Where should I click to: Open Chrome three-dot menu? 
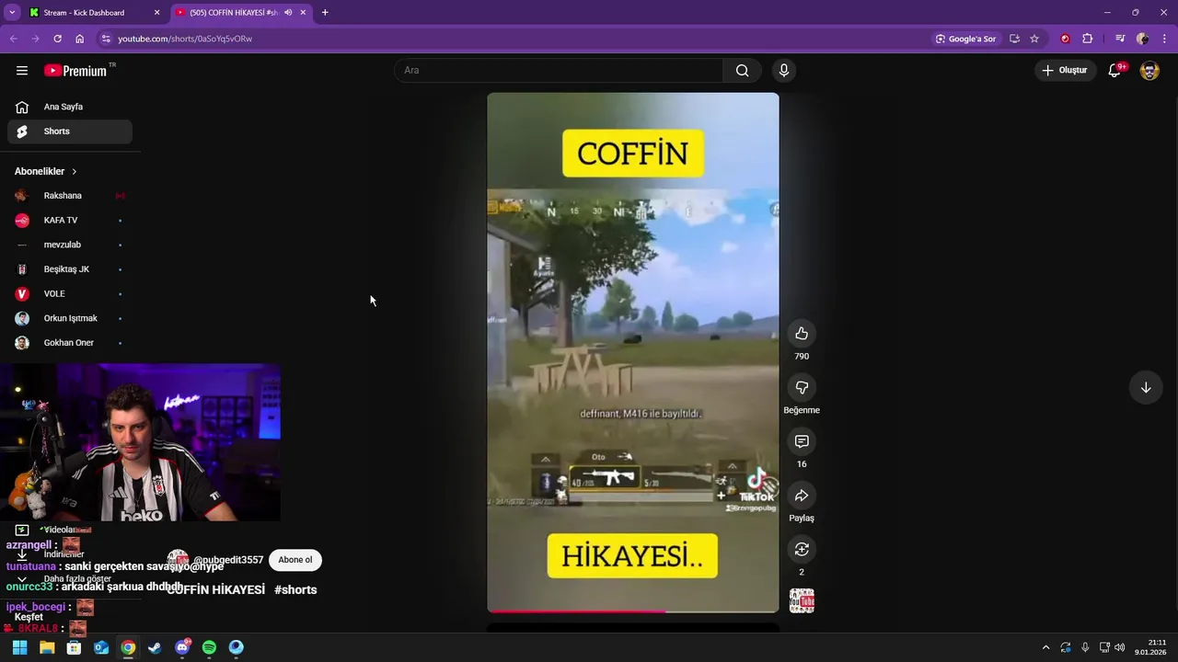point(1164,39)
